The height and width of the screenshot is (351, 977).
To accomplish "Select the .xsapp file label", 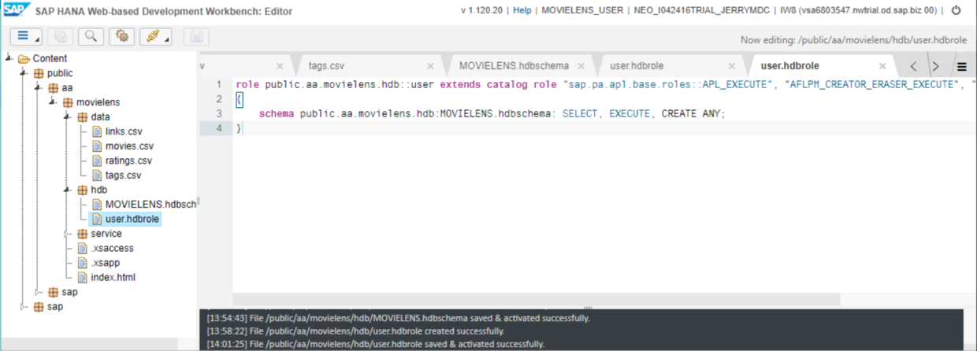I will 106,263.
